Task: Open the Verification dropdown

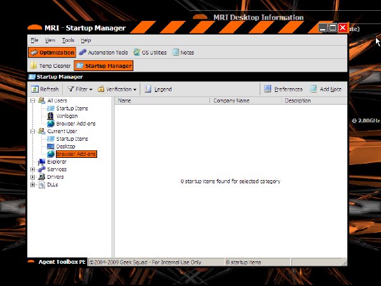Action: point(117,89)
